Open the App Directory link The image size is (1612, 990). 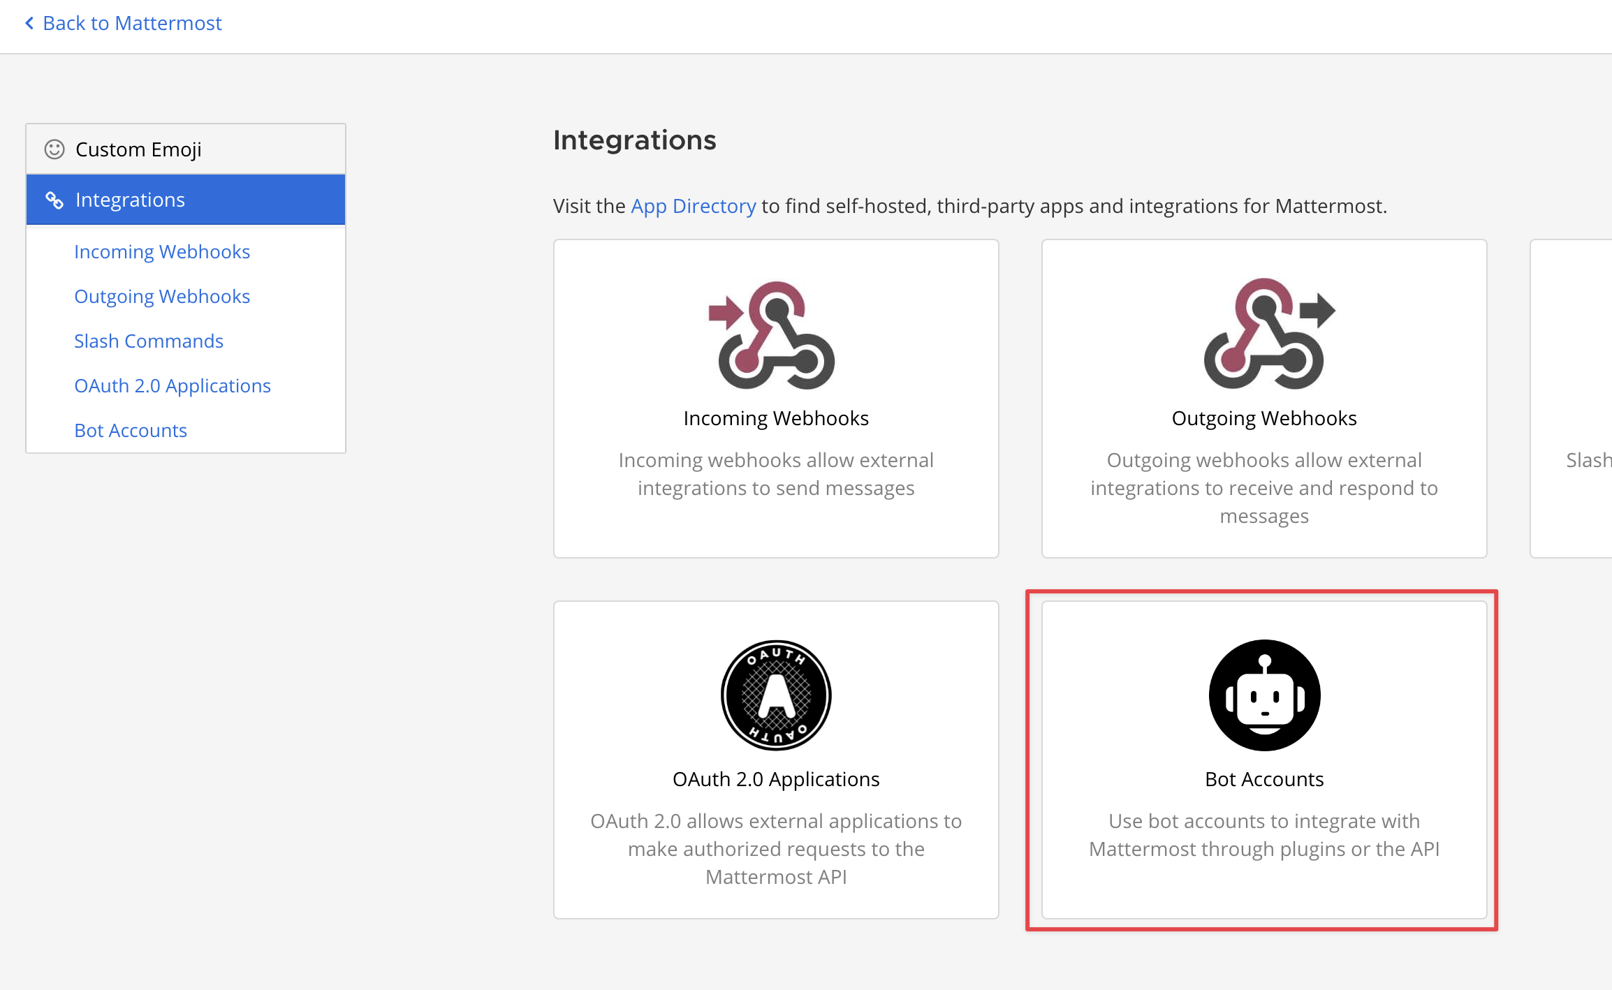tap(693, 206)
